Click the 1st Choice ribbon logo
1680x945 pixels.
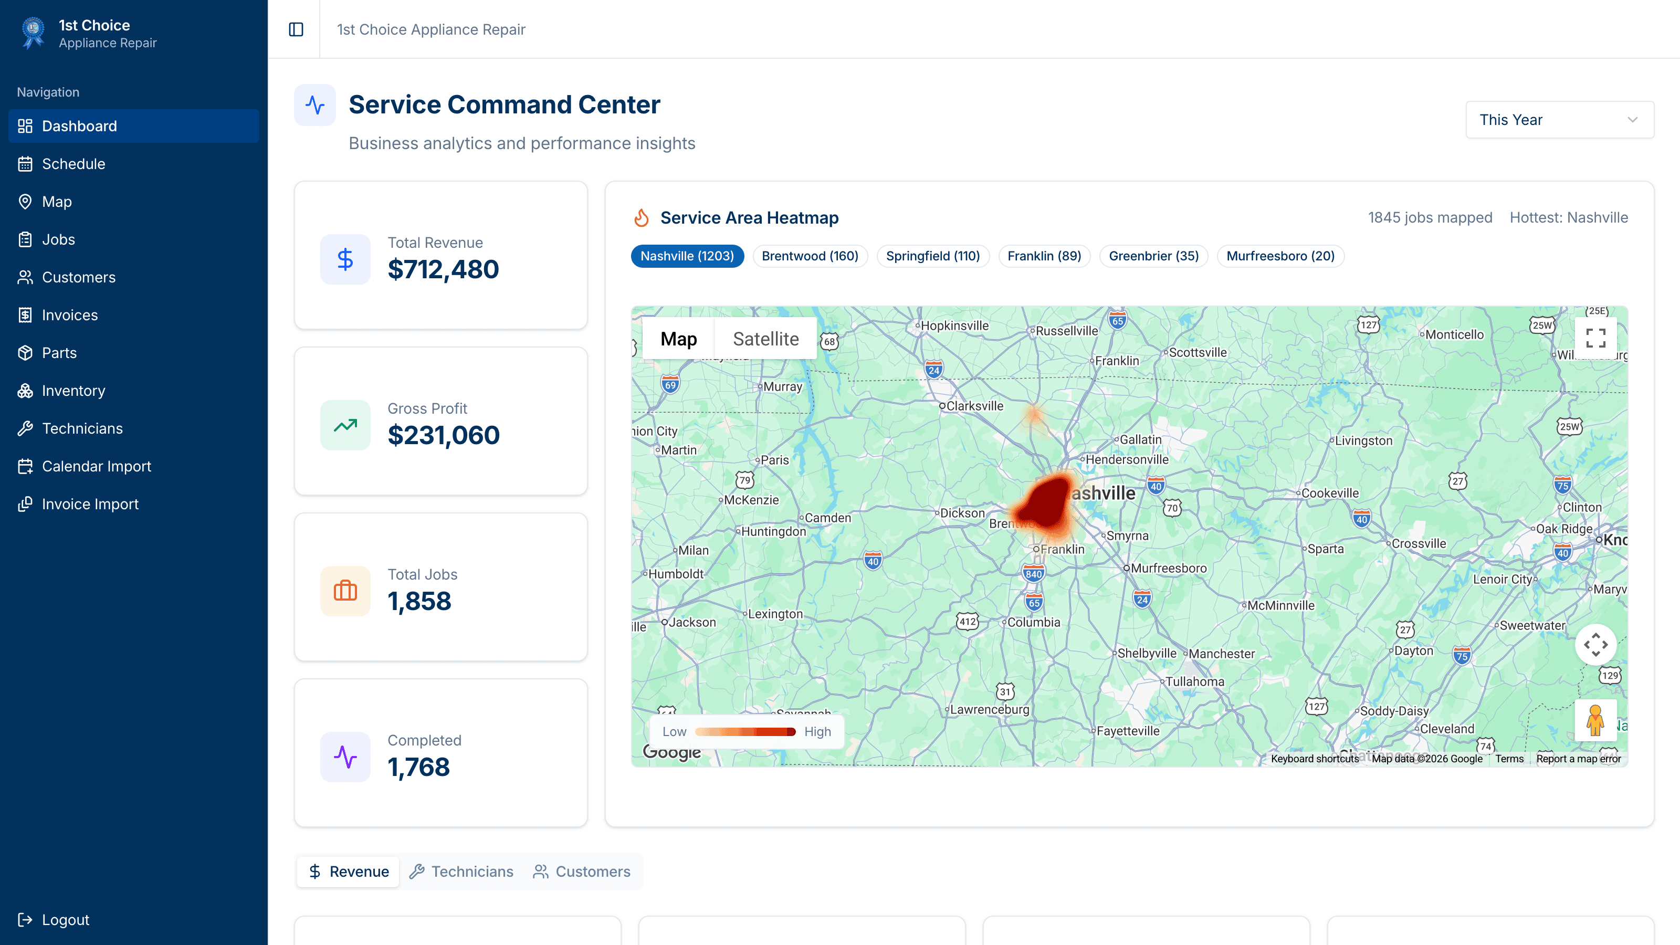coord(33,33)
